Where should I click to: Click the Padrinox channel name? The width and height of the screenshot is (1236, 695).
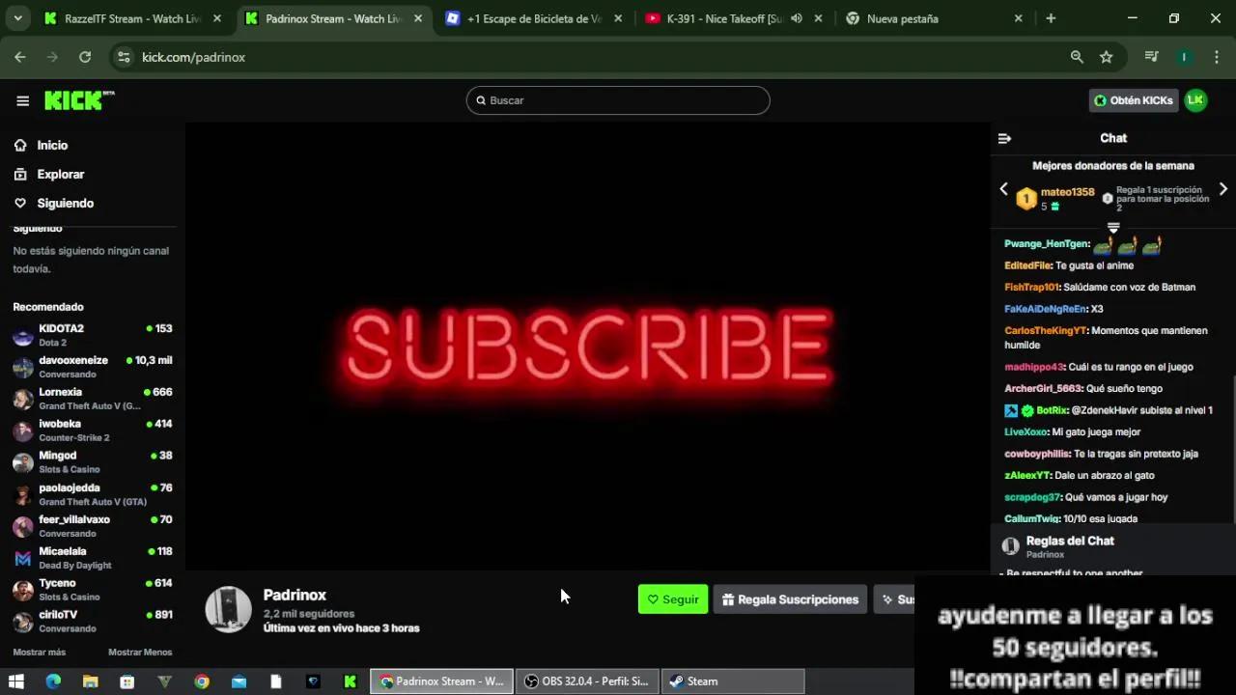coord(295,595)
